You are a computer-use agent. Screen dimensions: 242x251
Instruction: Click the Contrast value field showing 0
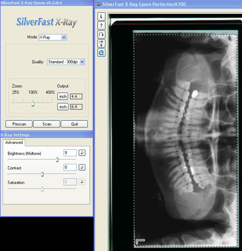pos(70,167)
